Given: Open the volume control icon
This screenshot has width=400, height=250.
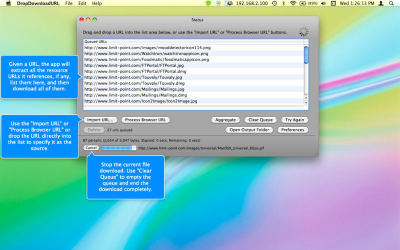Looking at the screenshot, I should [x=323, y=3].
